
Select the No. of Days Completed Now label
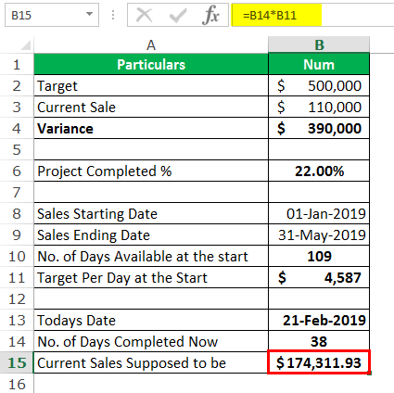click(x=128, y=342)
